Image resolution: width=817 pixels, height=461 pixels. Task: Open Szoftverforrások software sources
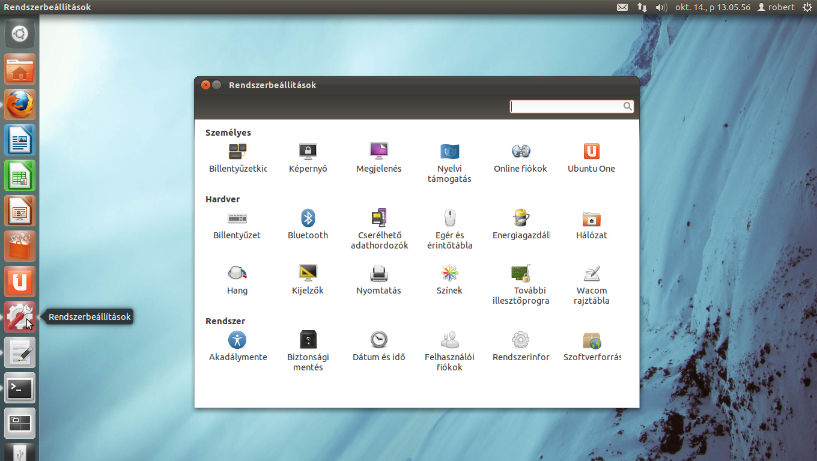pos(592,346)
